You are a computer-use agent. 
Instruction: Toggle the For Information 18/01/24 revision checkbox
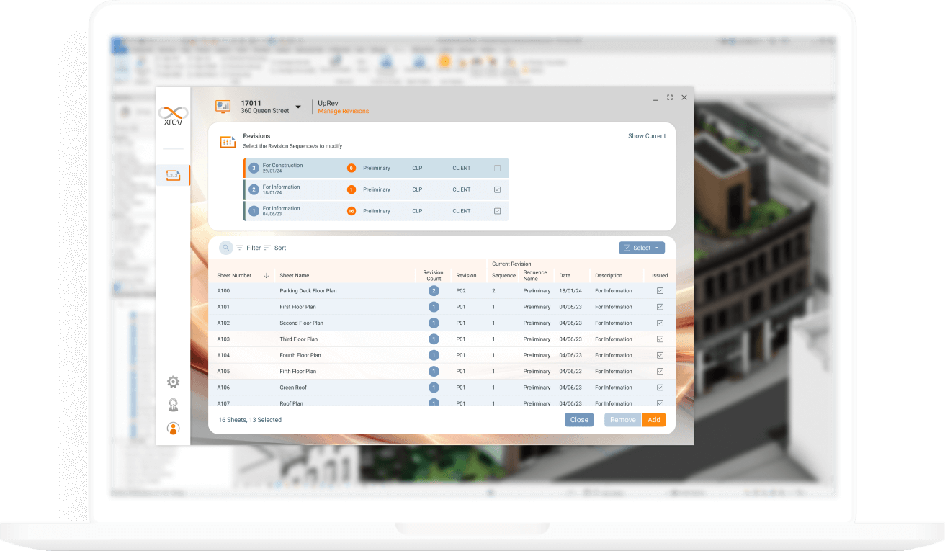click(x=497, y=189)
